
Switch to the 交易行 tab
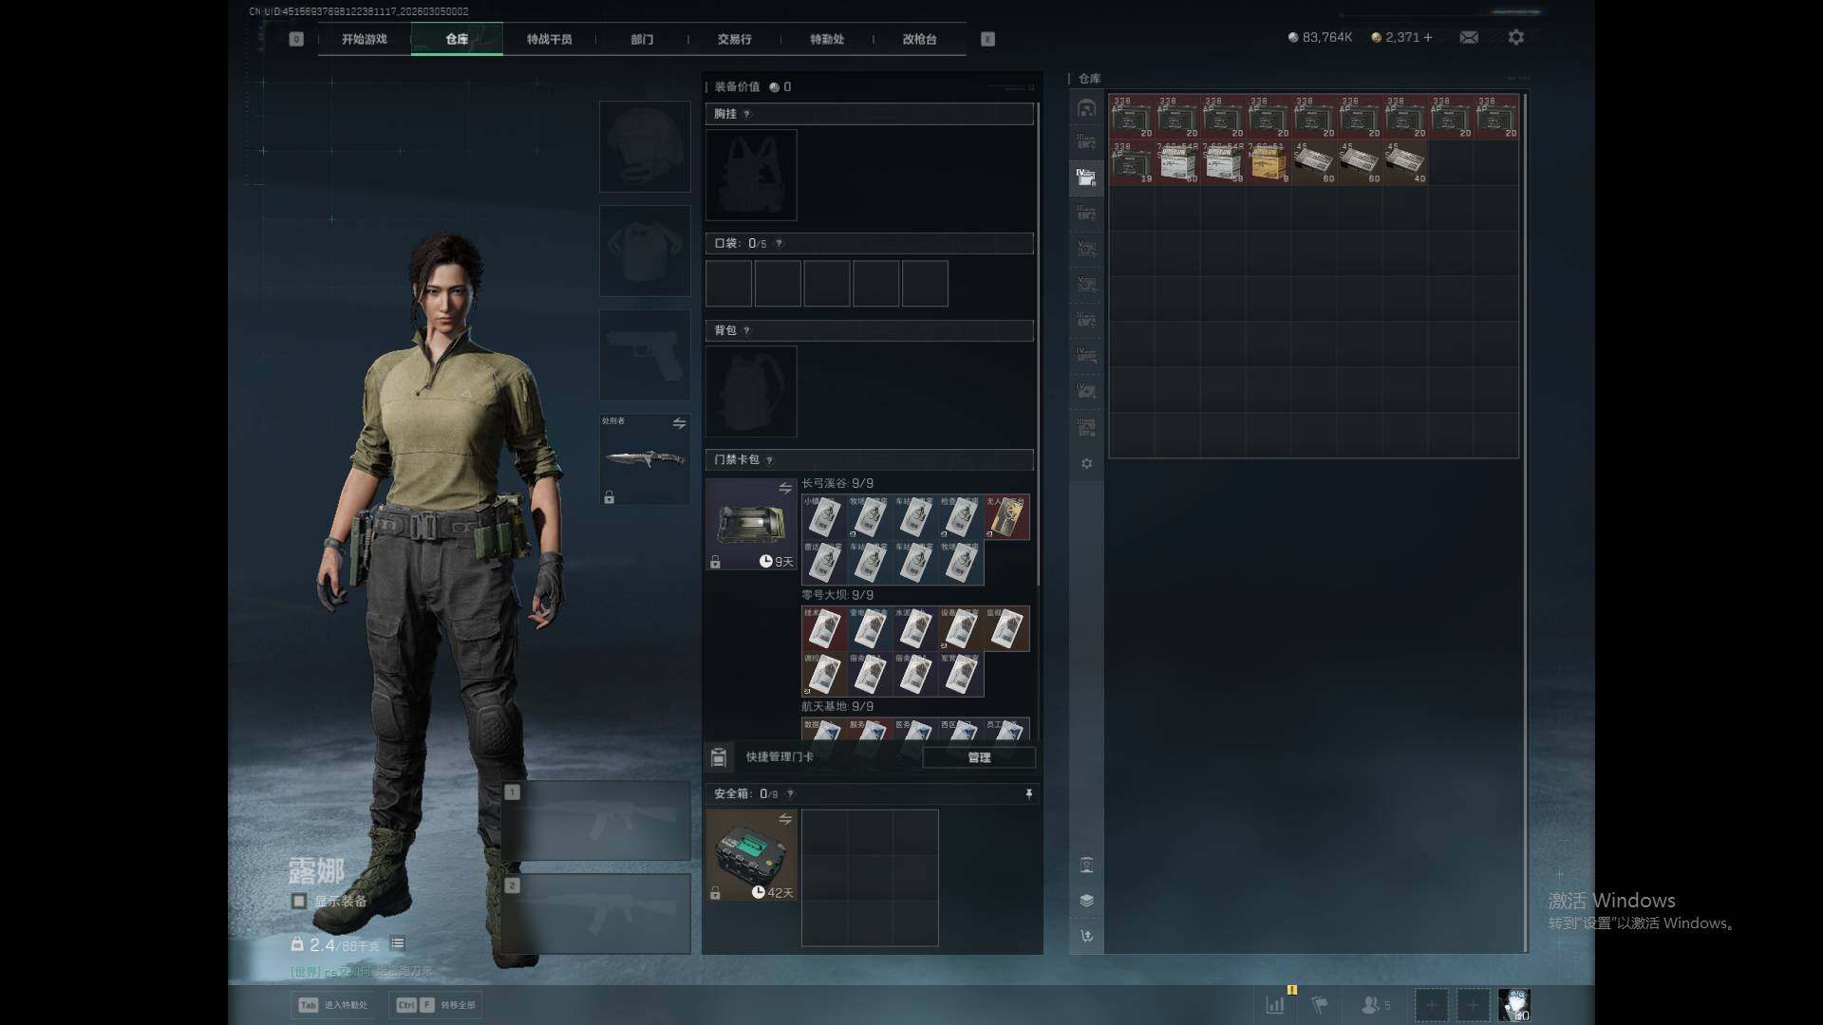734,39
